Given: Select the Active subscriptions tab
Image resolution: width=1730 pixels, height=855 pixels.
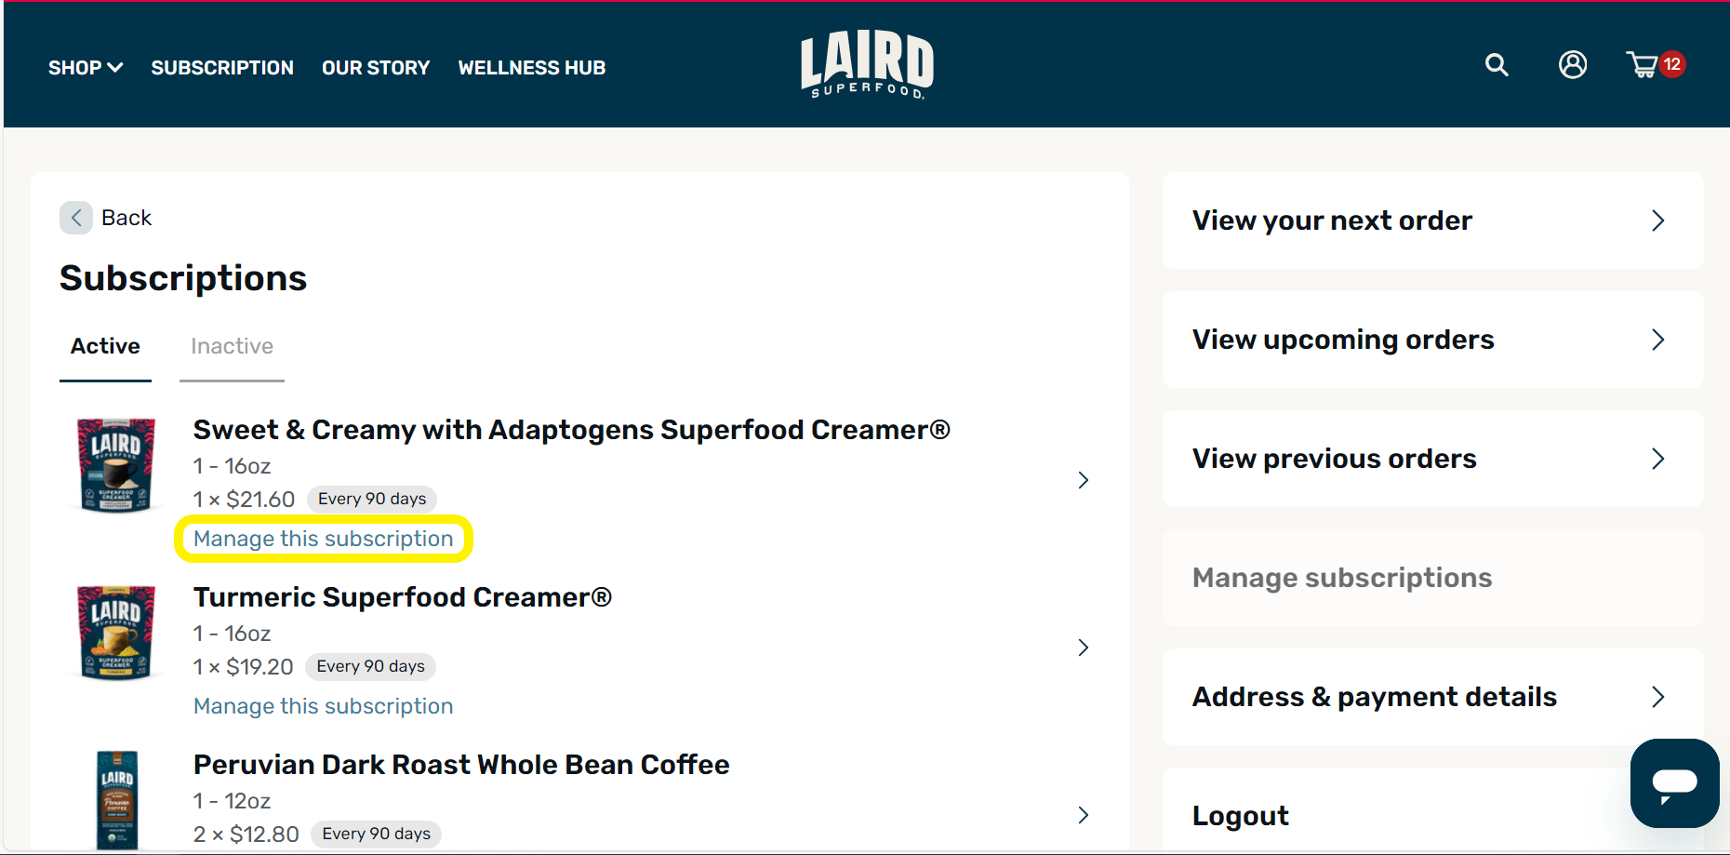Looking at the screenshot, I should tap(105, 346).
